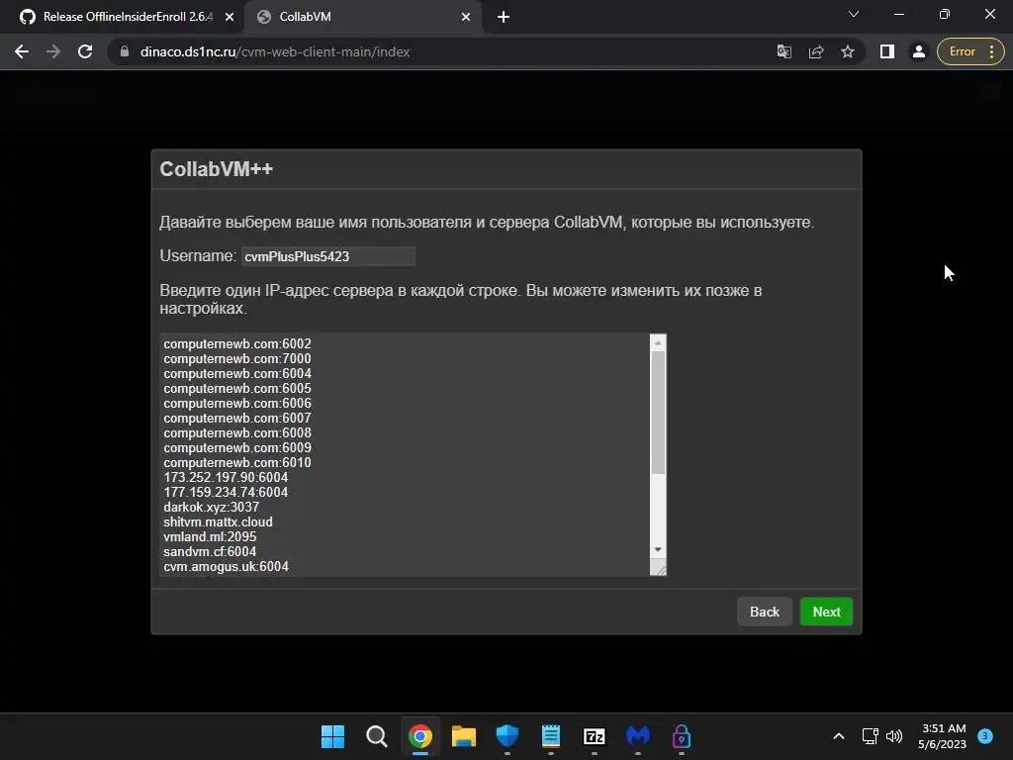Close the Release OfflineInsiderEnroll tab
This screenshot has height=760, width=1013.
point(230,18)
